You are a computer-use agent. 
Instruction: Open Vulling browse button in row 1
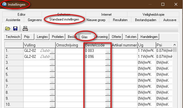coord(52,51)
